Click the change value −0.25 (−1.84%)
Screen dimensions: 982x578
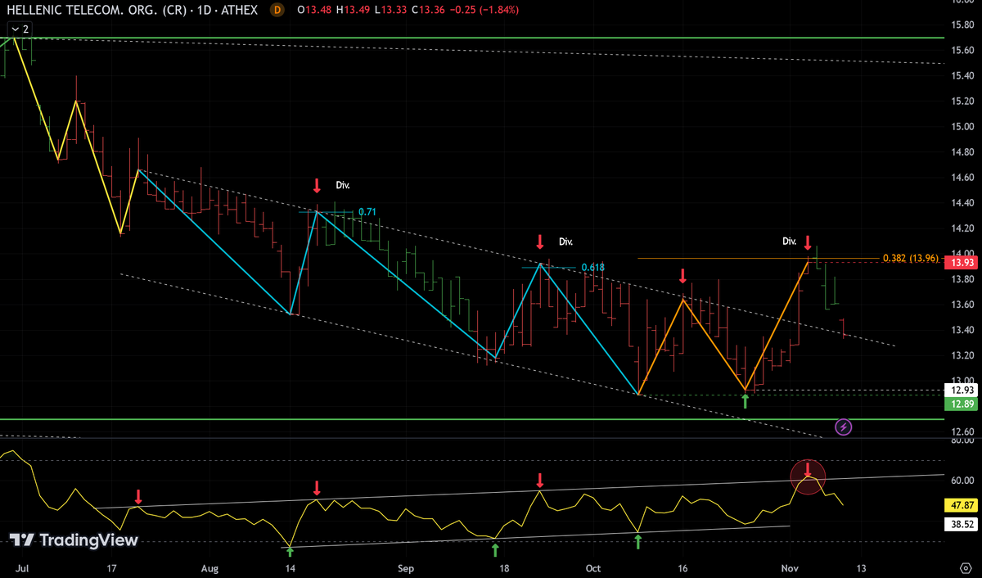484,10
